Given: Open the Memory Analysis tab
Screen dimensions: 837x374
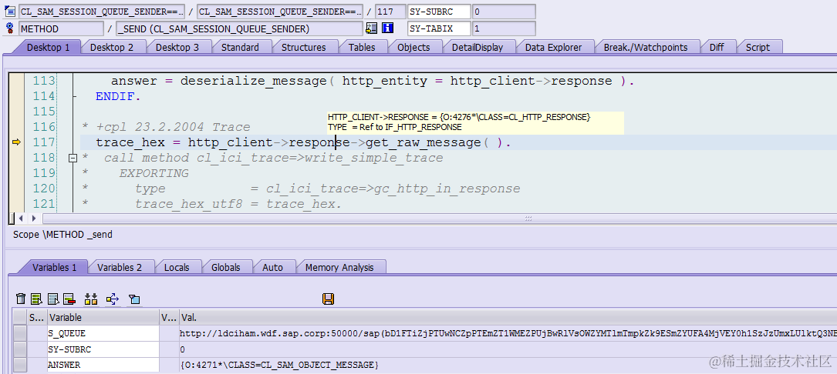Looking at the screenshot, I should [x=339, y=268].
